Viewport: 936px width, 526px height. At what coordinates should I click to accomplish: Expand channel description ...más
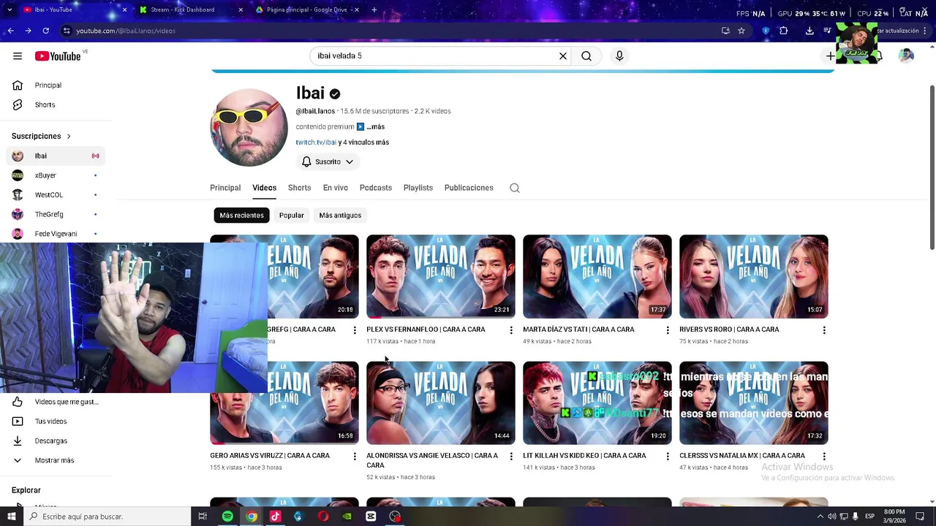click(376, 126)
